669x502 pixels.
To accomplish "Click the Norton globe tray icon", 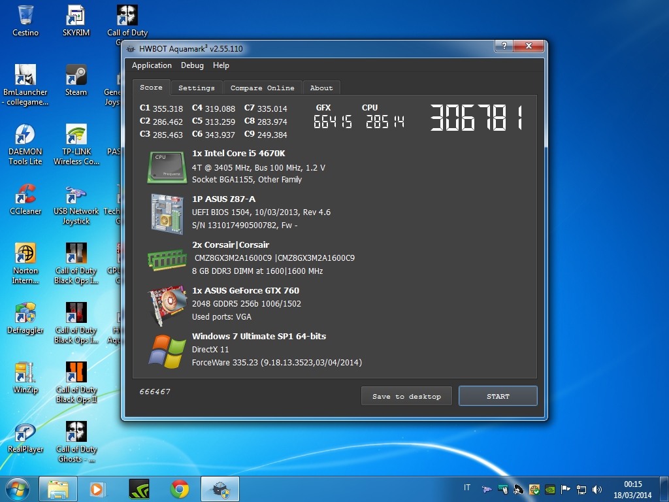I will (x=534, y=489).
